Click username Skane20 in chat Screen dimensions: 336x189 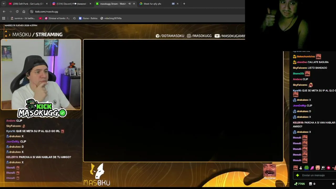tap(298, 73)
